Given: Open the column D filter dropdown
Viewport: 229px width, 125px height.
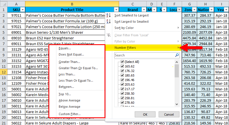Looking at the screenshot, I should pyautogui.click(x=154, y=10).
